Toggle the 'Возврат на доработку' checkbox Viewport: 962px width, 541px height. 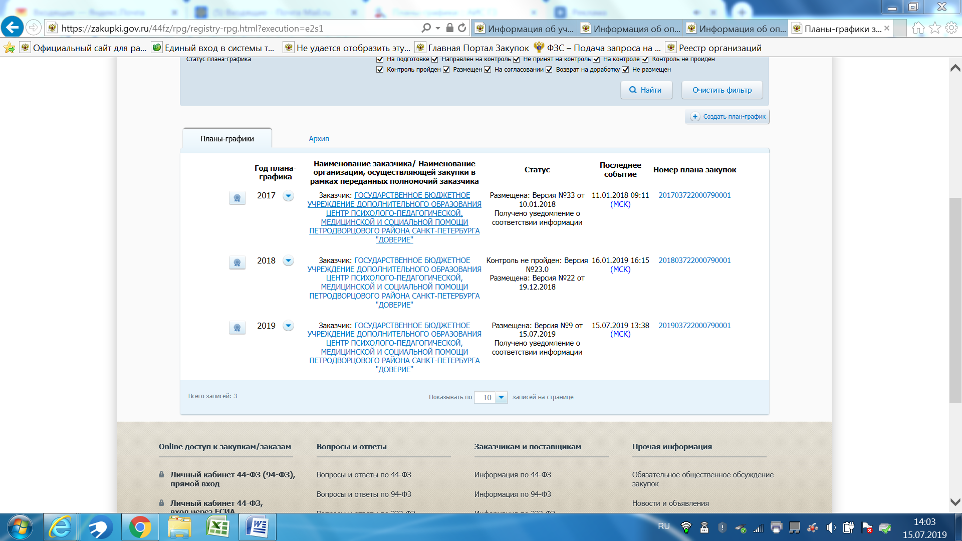549,70
